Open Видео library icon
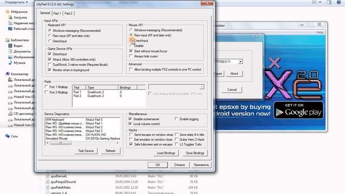 [x=10, y=46]
